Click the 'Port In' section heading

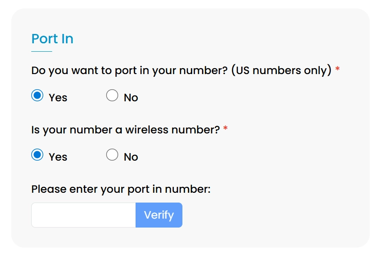52,39
